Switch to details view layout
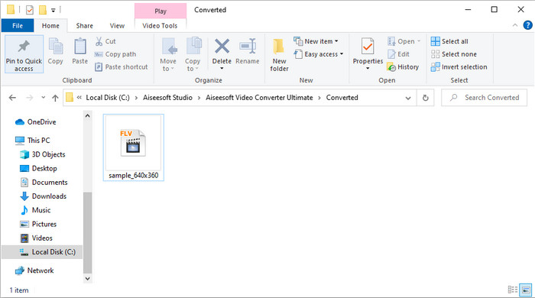Screen dimensions: 535x298 click(x=513, y=290)
